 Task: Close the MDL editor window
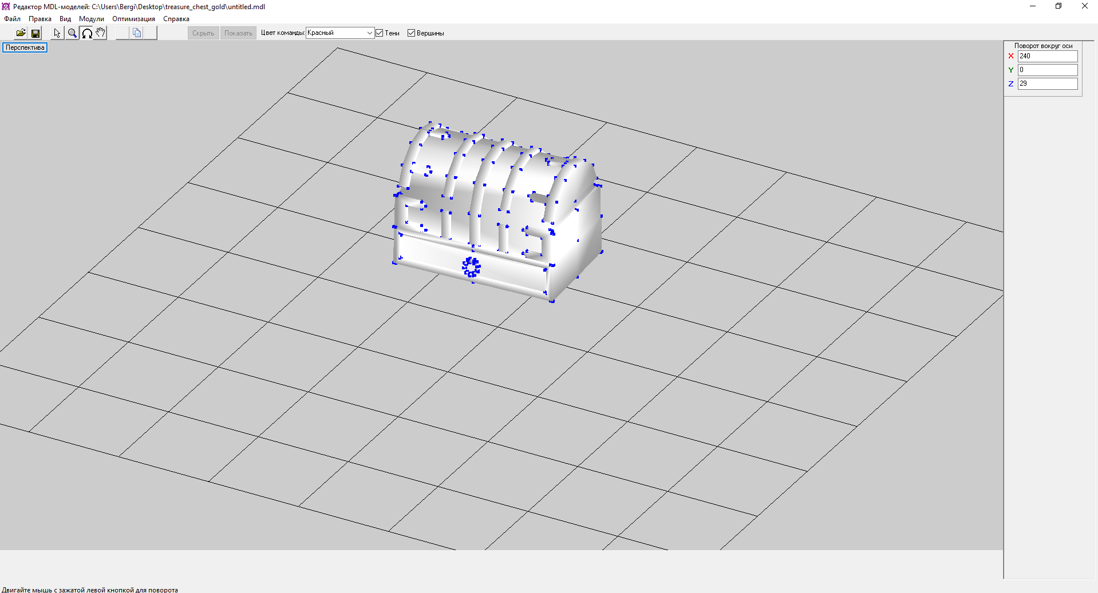(1084, 6)
